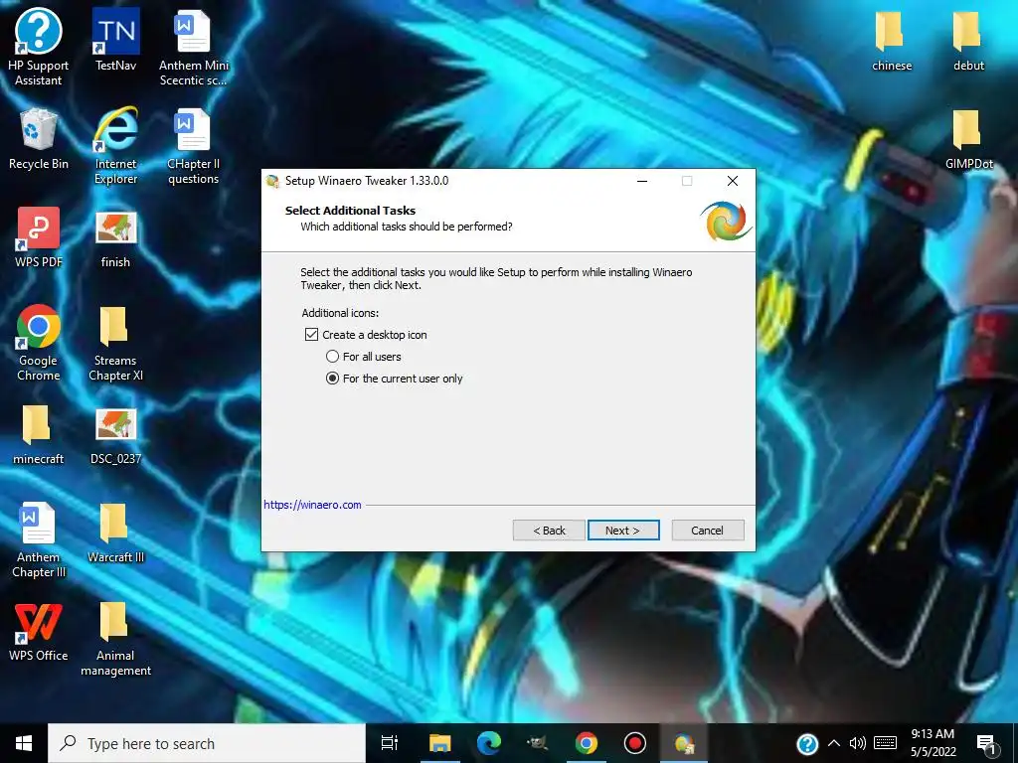Select the GIMPDot folder
Viewport: 1018px width, 763px height.
(x=968, y=139)
